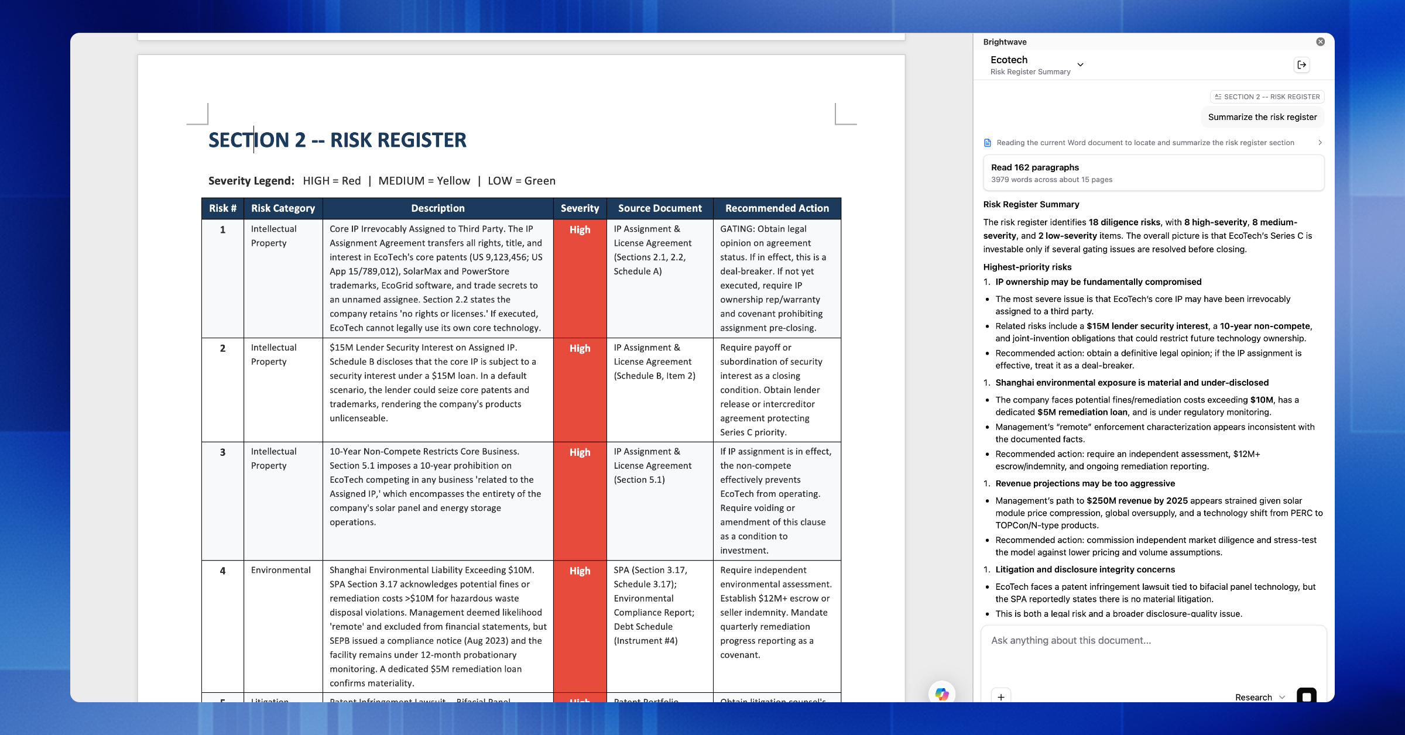Image resolution: width=1405 pixels, height=735 pixels.
Task: Click the sign-out arrow icon in Brightwave
Action: pyautogui.click(x=1301, y=65)
